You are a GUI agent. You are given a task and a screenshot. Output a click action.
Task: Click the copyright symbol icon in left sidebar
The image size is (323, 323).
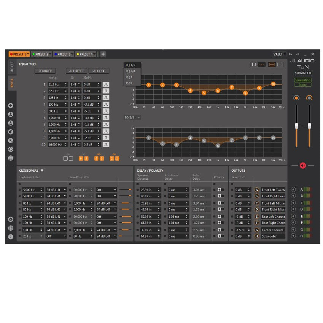pyautogui.click(x=11, y=228)
